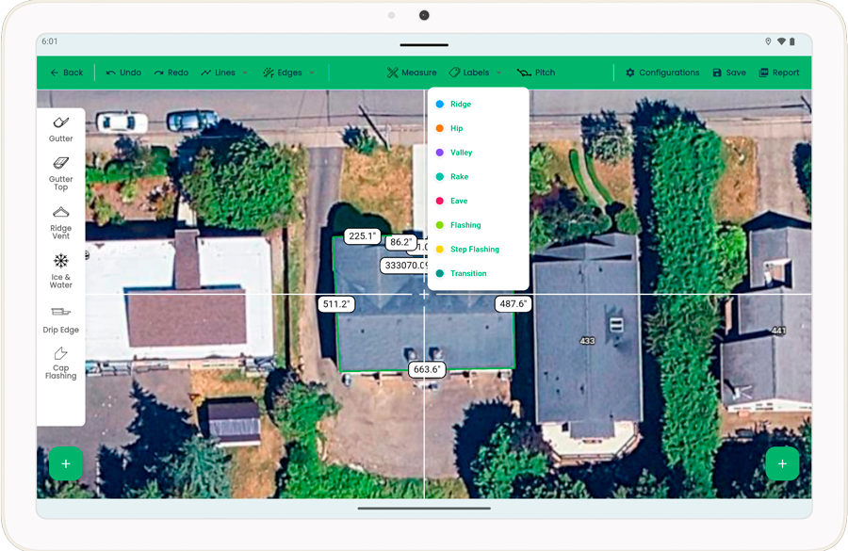The width and height of the screenshot is (848, 551).
Task: Select the Step Flashing label option
Action: (x=474, y=250)
